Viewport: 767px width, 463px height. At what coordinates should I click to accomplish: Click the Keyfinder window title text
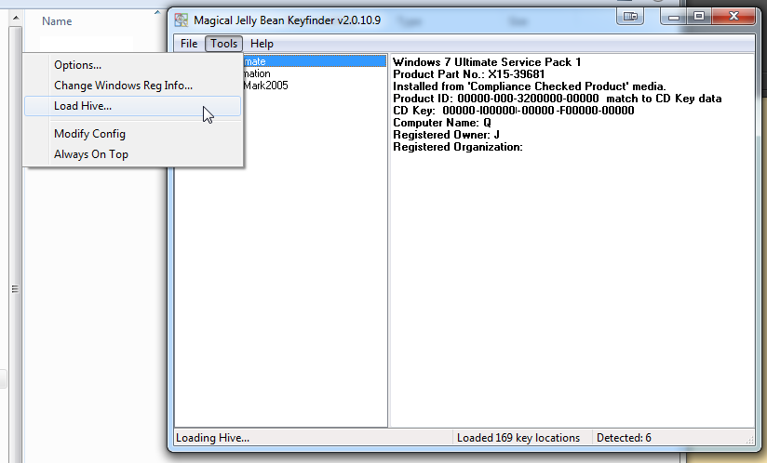pyautogui.click(x=287, y=20)
